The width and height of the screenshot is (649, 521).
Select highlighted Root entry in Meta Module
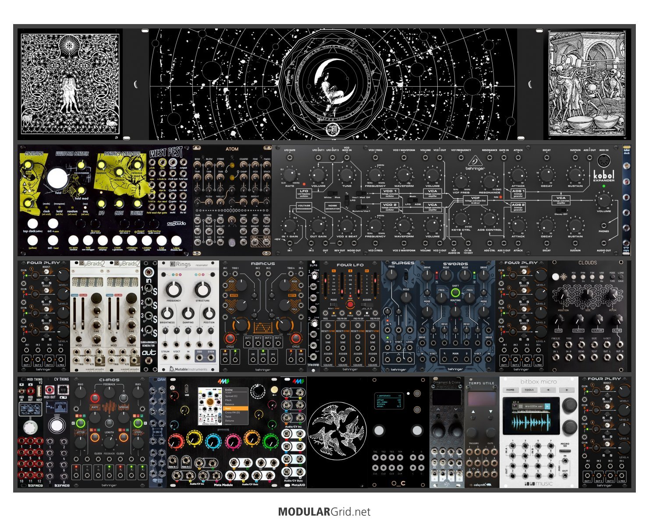tap(235, 408)
